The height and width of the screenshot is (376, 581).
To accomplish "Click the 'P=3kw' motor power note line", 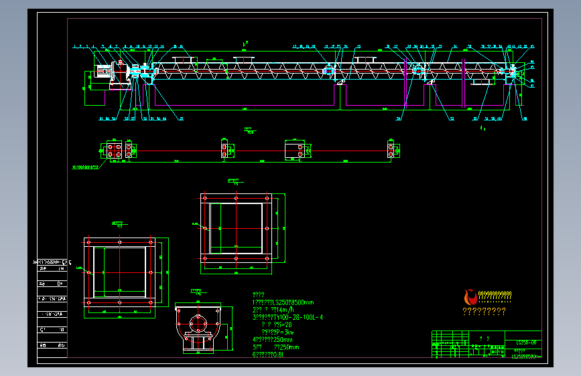I will click(277, 332).
